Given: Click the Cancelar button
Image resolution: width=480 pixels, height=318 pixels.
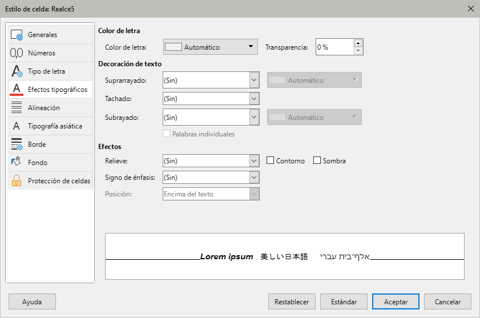Looking at the screenshot, I should point(447,302).
